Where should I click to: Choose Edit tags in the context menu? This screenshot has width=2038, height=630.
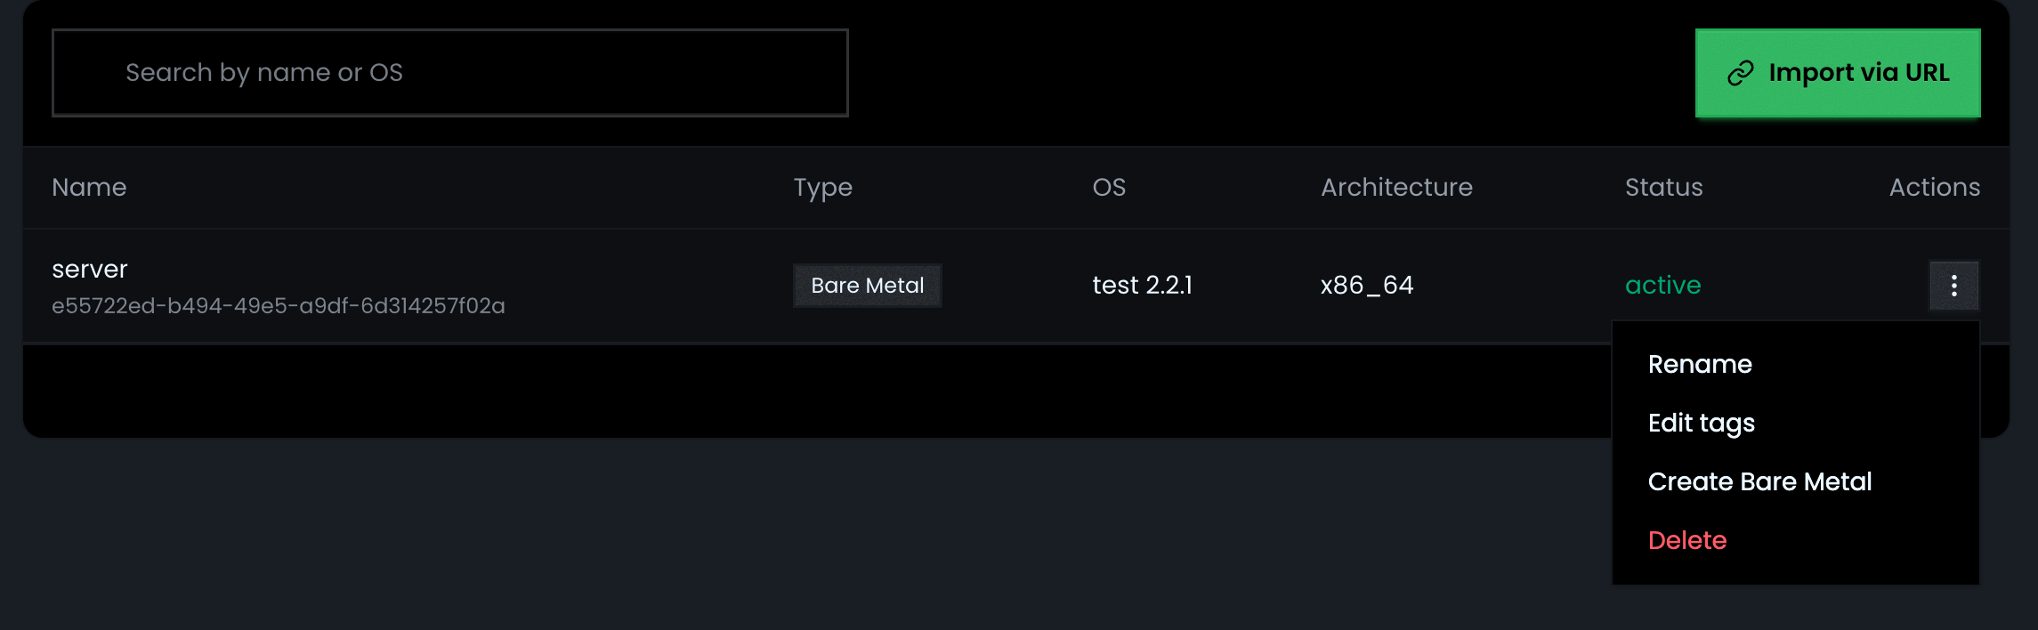click(1701, 423)
